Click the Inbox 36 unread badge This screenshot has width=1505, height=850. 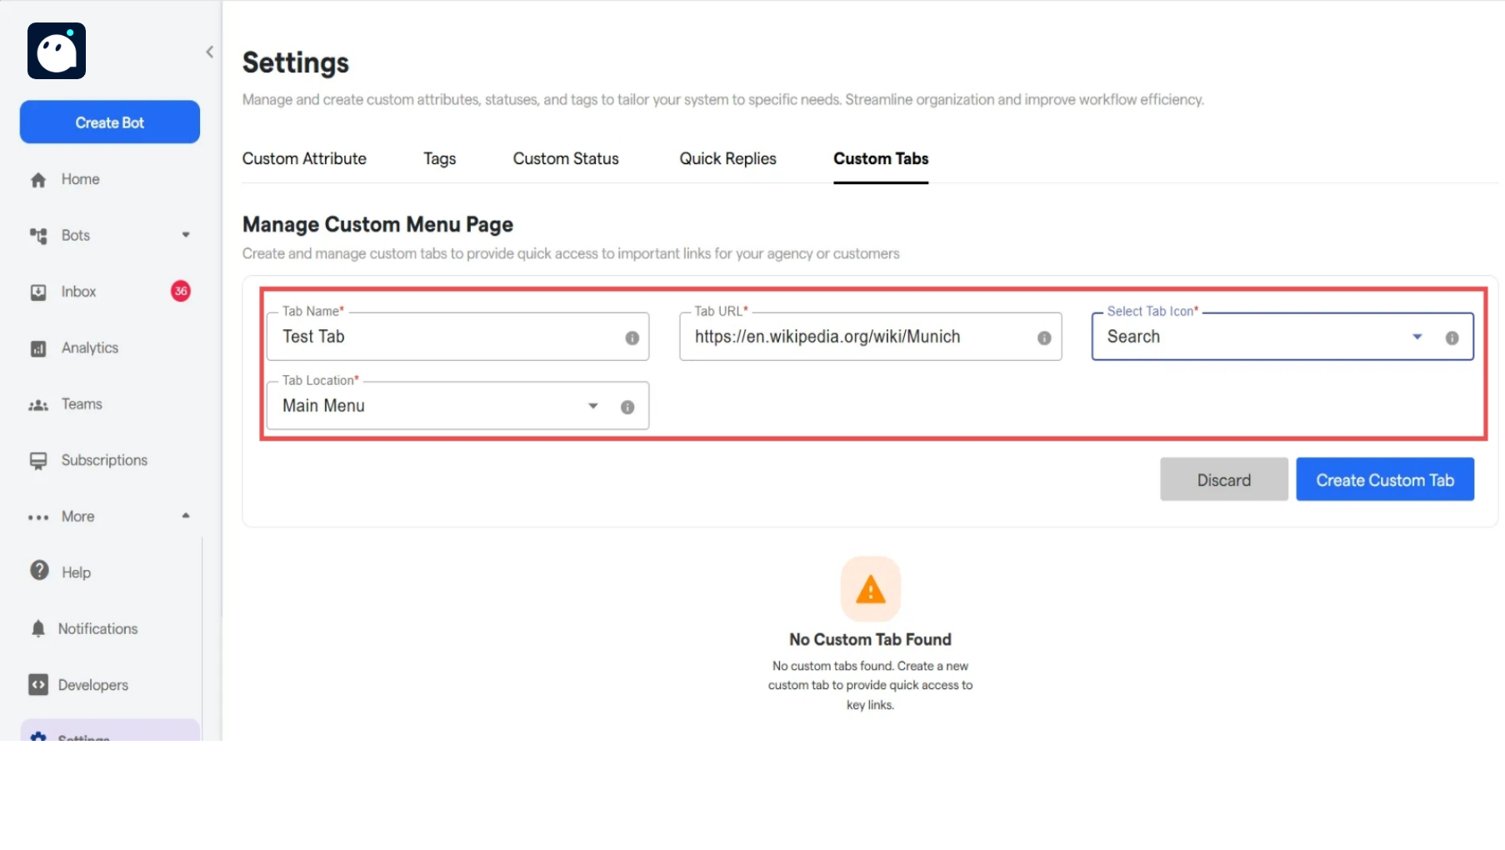(x=181, y=291)
